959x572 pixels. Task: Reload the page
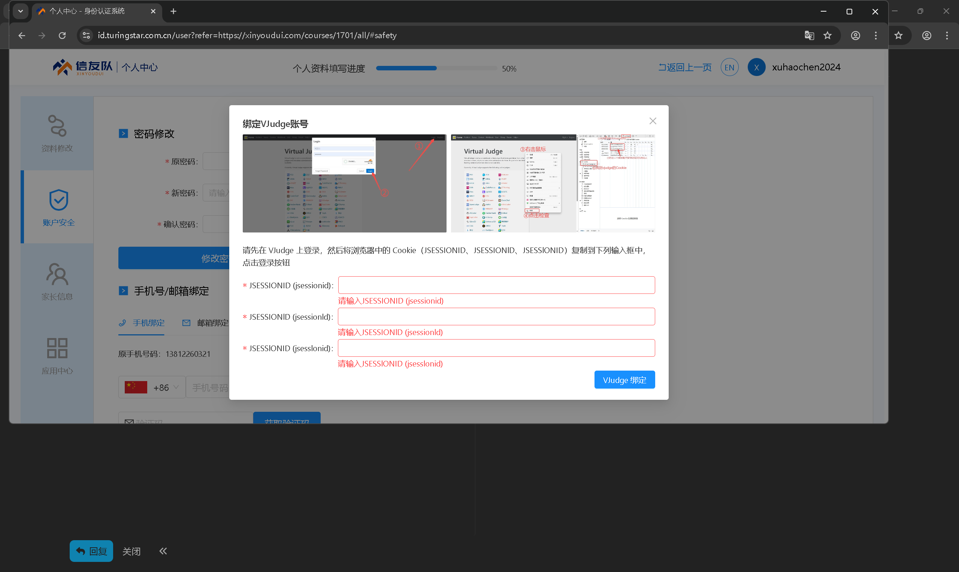[62, 36]
